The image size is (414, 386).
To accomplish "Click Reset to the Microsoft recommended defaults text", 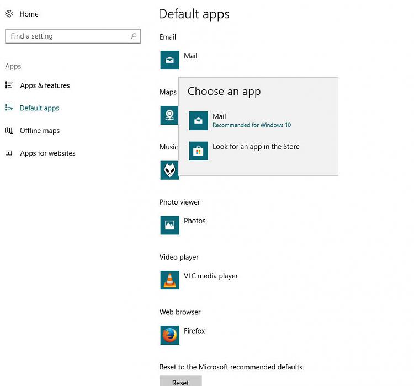I will pos(231,367).
